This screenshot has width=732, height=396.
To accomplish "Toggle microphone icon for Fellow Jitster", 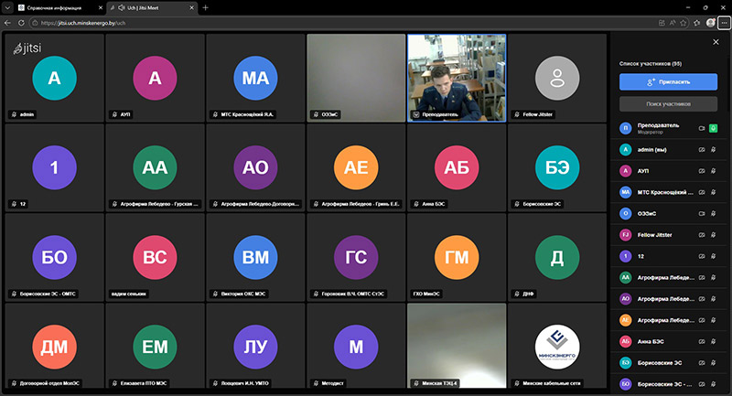I will (713, 235).
